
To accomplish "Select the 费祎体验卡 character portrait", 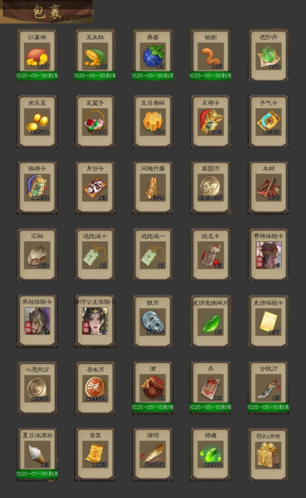I will [268, 255].
